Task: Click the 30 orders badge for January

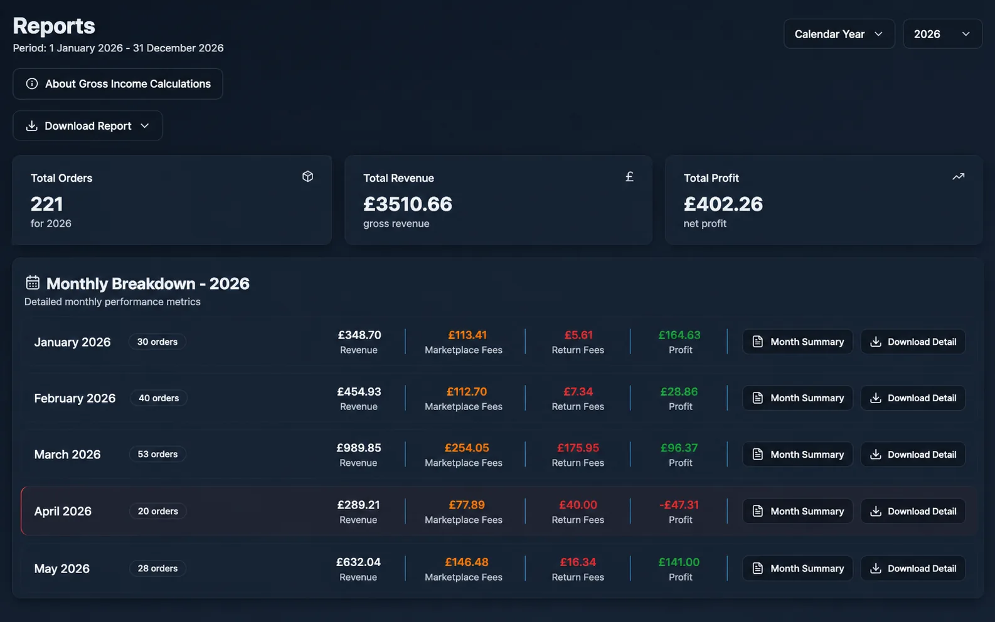Action: pos(157,342)
